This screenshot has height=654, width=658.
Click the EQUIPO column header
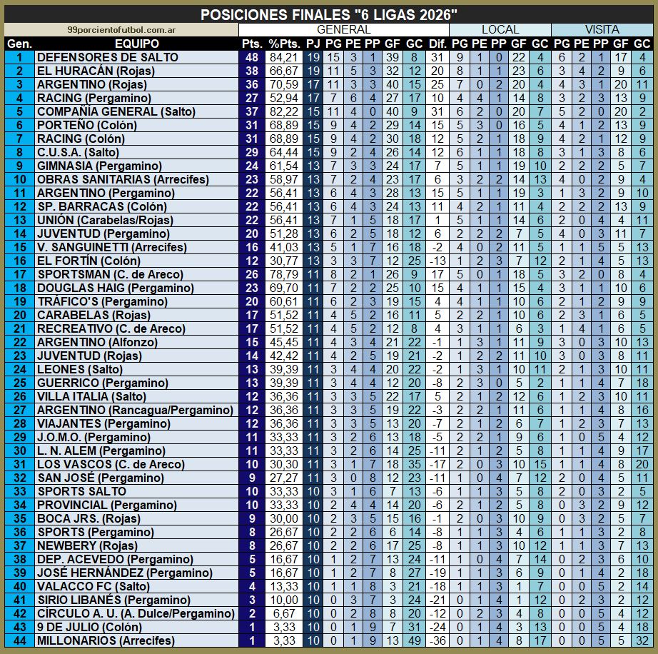point(137,44)
